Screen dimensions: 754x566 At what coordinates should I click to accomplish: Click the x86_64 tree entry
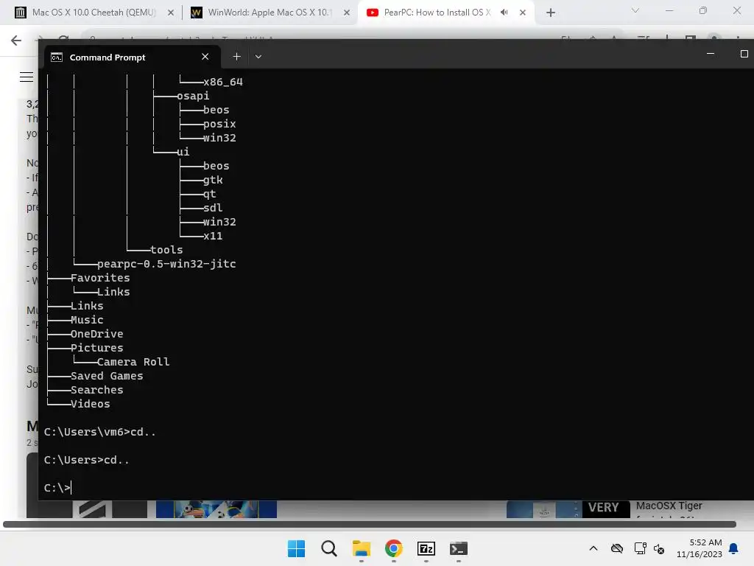point(222,82)
